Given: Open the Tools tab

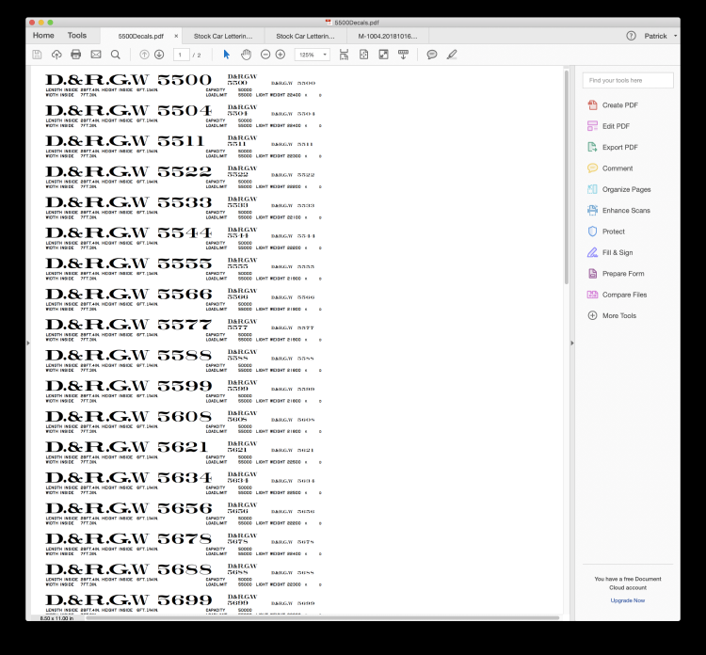Looking at the screenshot, I should [x=77, y=36].
